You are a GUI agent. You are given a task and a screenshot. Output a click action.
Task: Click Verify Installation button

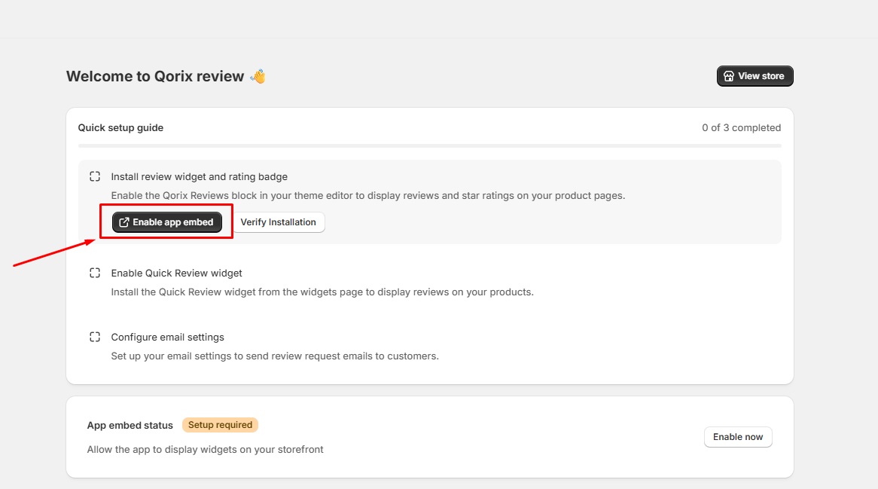279,222
